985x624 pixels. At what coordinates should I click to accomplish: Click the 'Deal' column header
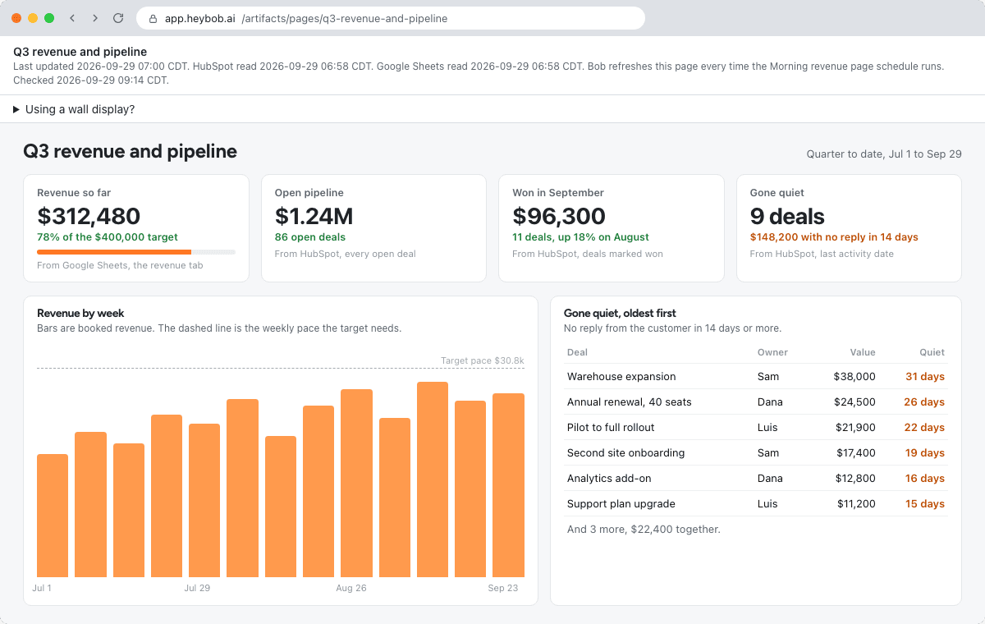pyautogui.click(x=577, y=352)
